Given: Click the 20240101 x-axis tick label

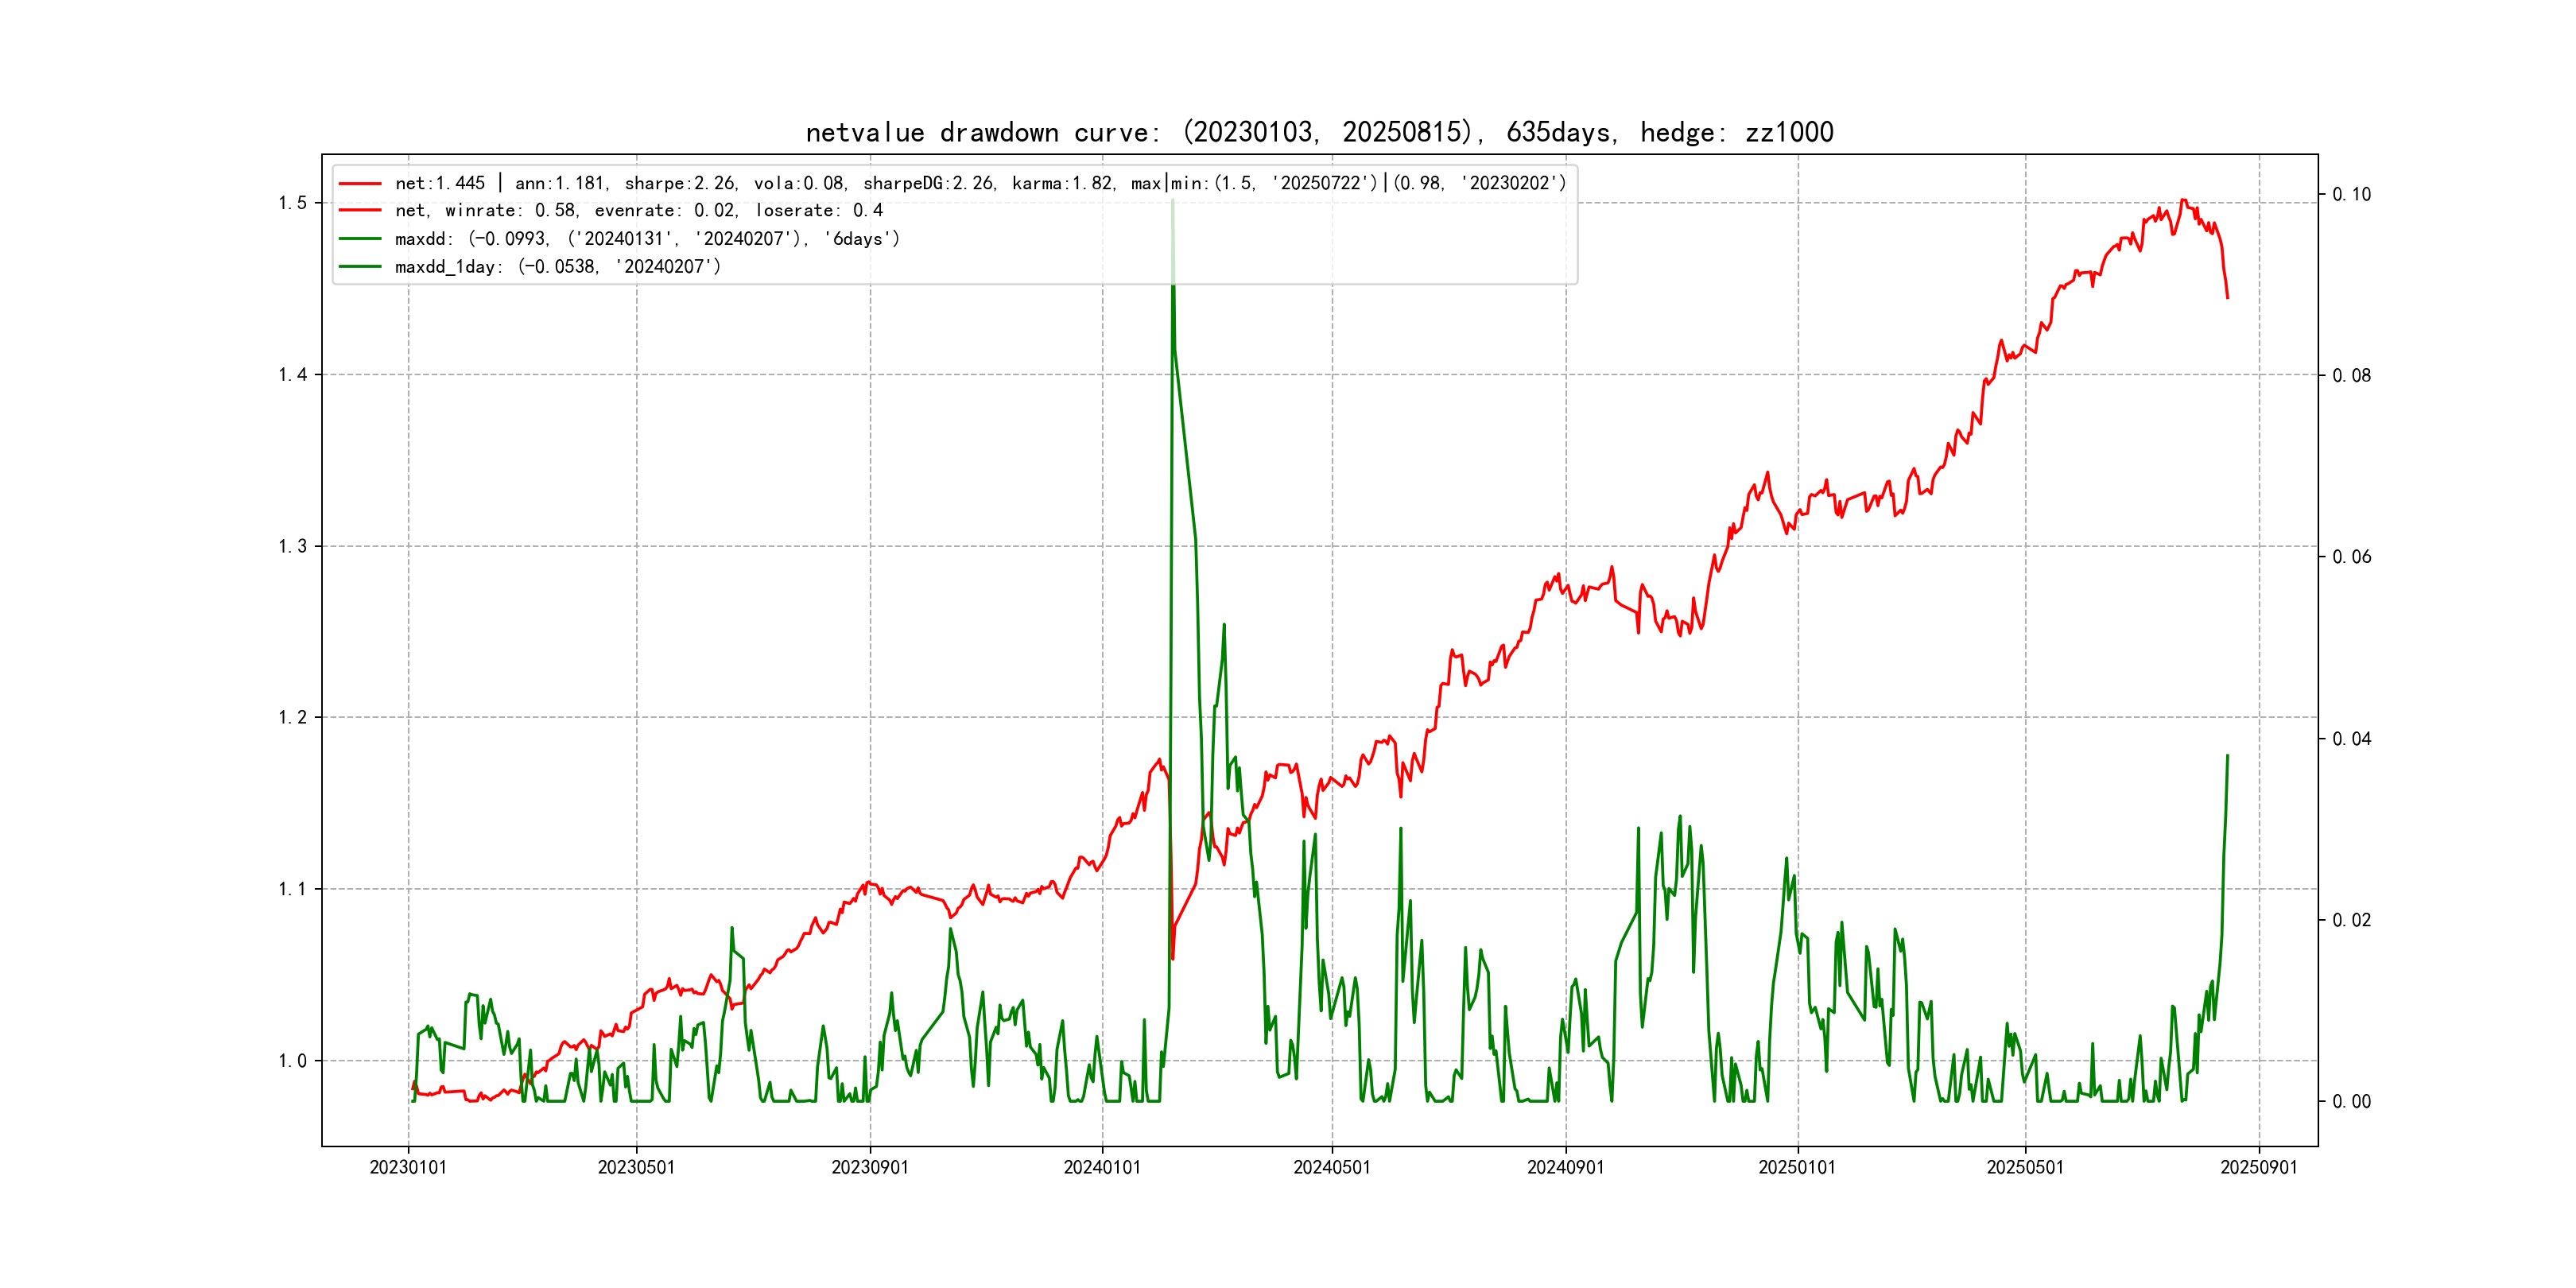Looking at the screenshot, I should (x=1102, y=1167).
